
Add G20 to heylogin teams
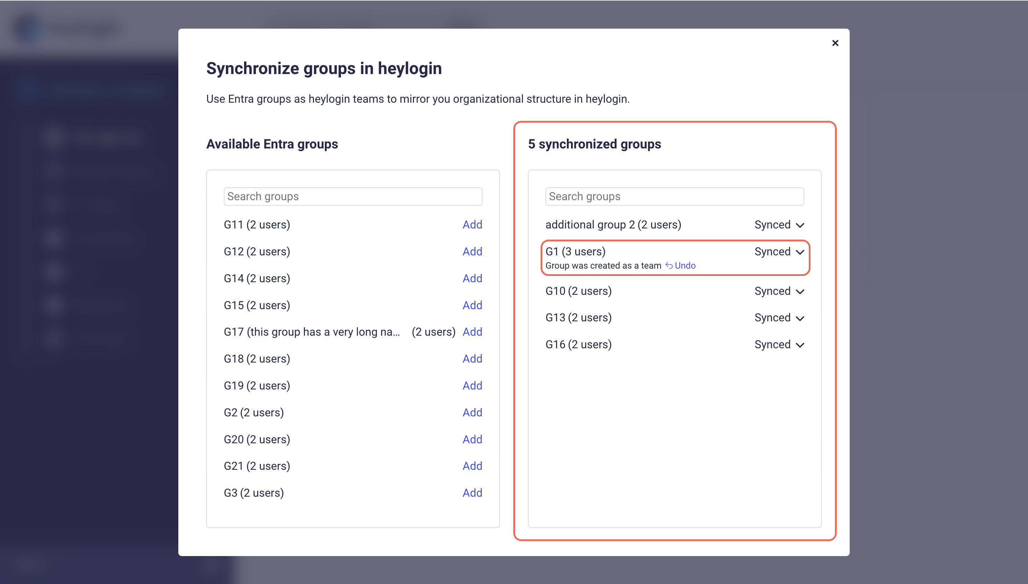[472, 439]
